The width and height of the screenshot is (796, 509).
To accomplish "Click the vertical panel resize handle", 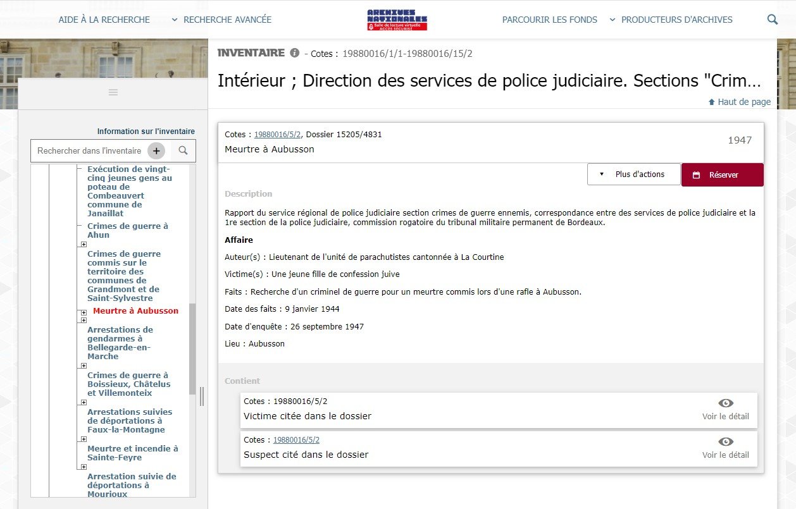I will click(x=202, y=396).
